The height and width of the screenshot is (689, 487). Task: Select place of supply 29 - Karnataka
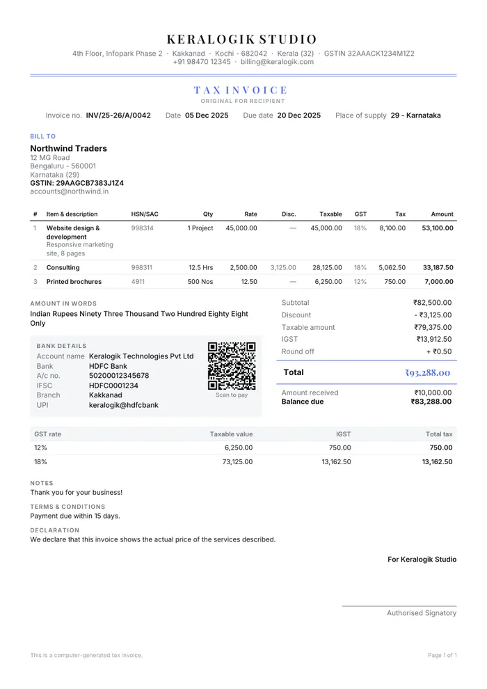click(415, 115)
